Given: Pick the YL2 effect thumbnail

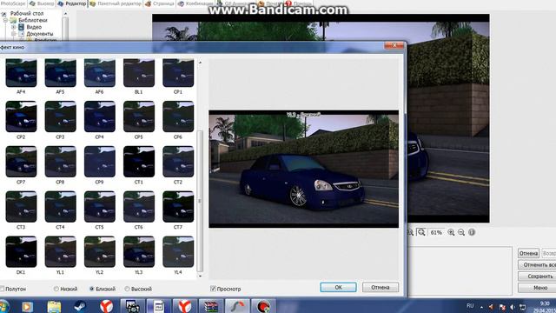Looking at the screenshot, I should tap(100, 252).
